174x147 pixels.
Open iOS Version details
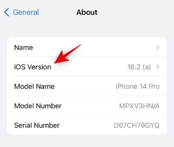click(x=87, y=67)
